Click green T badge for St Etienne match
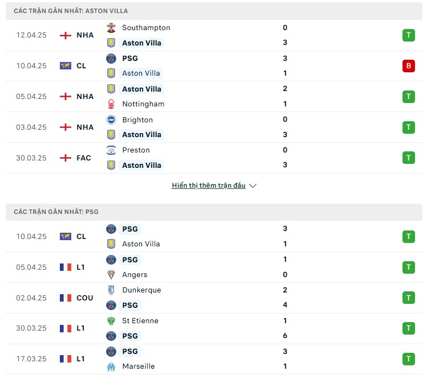The width and height of the screenshot is (427, 375). (x=409, y=328)
